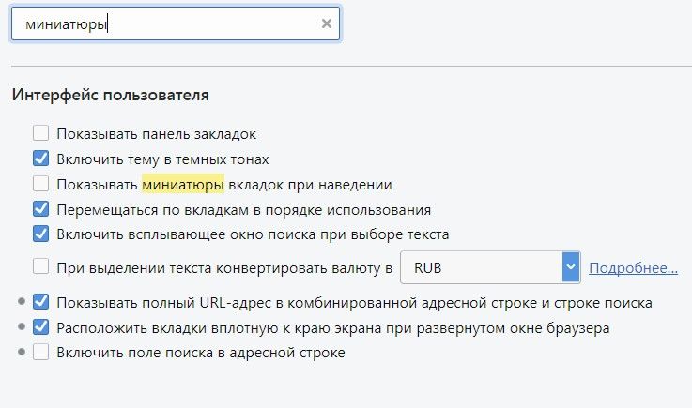This screenshot has width=692, height=408.
Task: Click the highlighted word 'миниатюры' in the results
Action: coord(182,184)
